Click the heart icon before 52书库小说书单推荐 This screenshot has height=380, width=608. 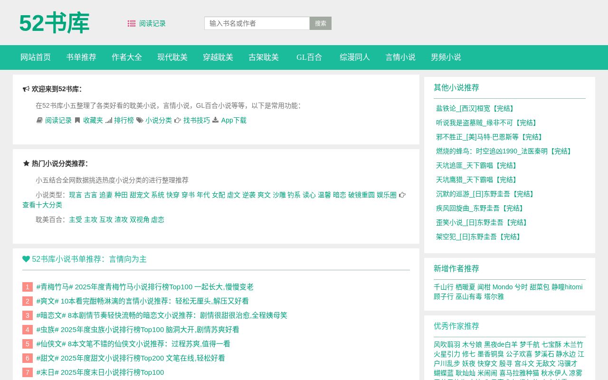click(26, 259)
